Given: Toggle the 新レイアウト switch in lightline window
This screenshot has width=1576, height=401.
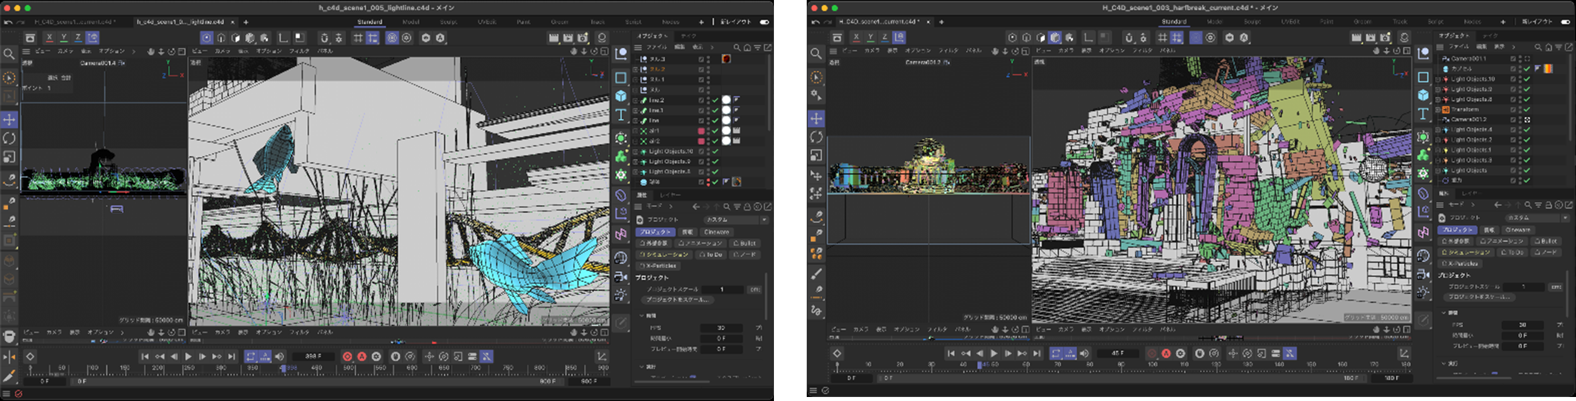Looking at the screenshot, I should point(764,22).
